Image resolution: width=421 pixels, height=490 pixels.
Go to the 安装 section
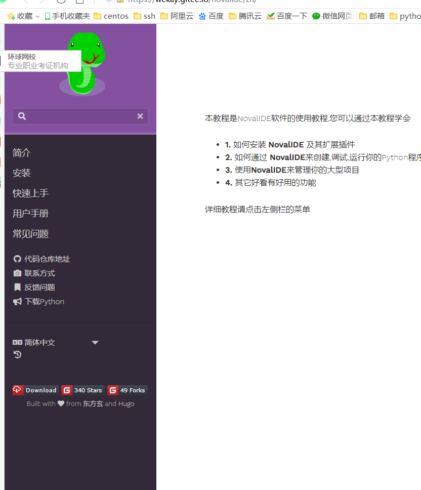pos(22,173)
